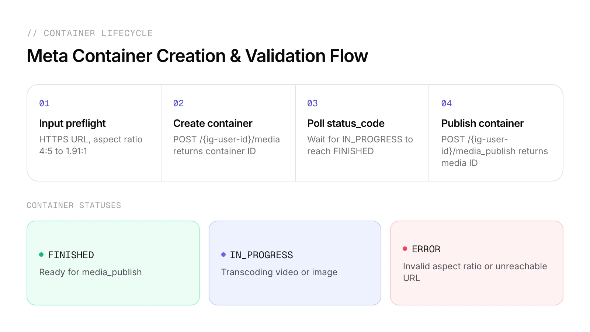590x332 pixels.
Task: Click the ERROR status label
Action: point(426,249)
